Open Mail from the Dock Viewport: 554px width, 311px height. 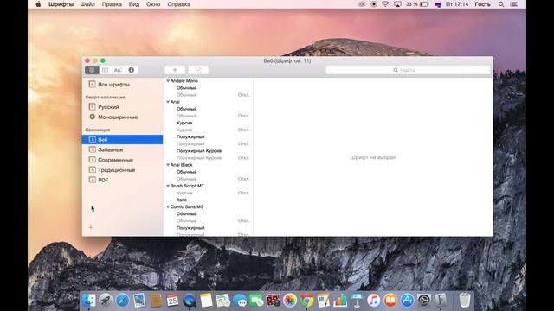pyautogui.click(x=139, y=301)
